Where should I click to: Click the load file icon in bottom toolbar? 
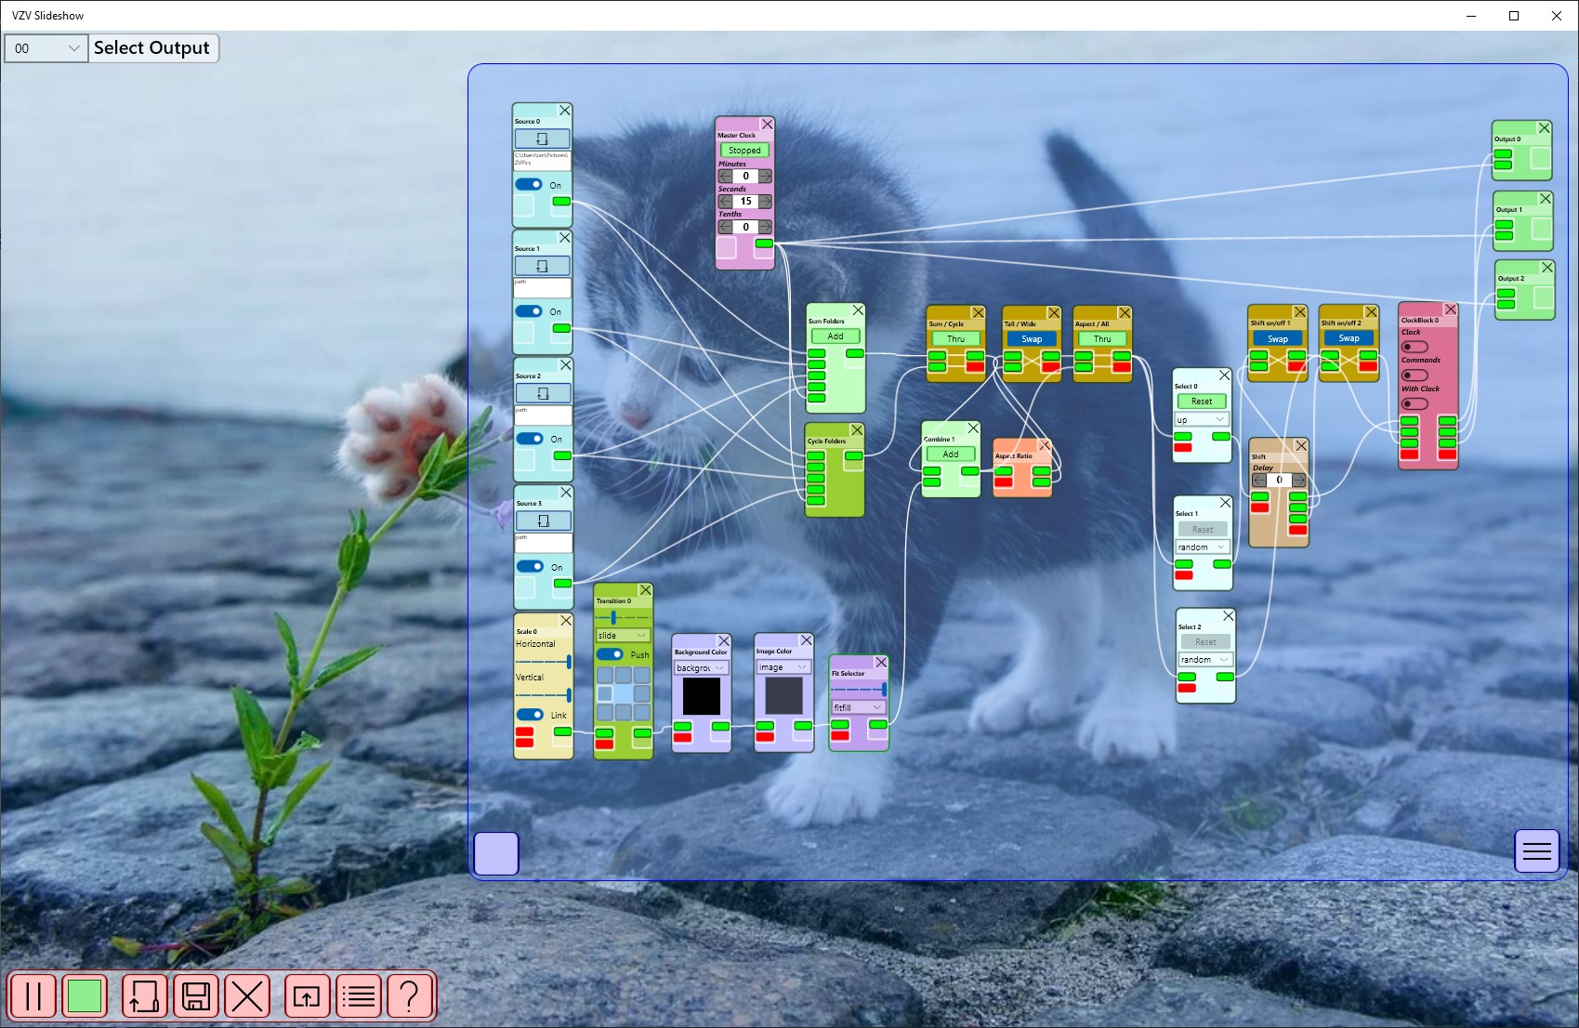[x=144, y=996]
